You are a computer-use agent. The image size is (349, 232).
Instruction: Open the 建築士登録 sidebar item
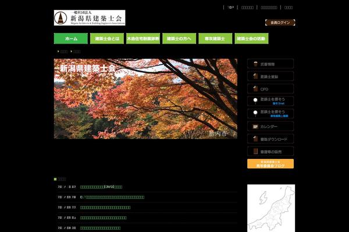click(x=270, y=76)
